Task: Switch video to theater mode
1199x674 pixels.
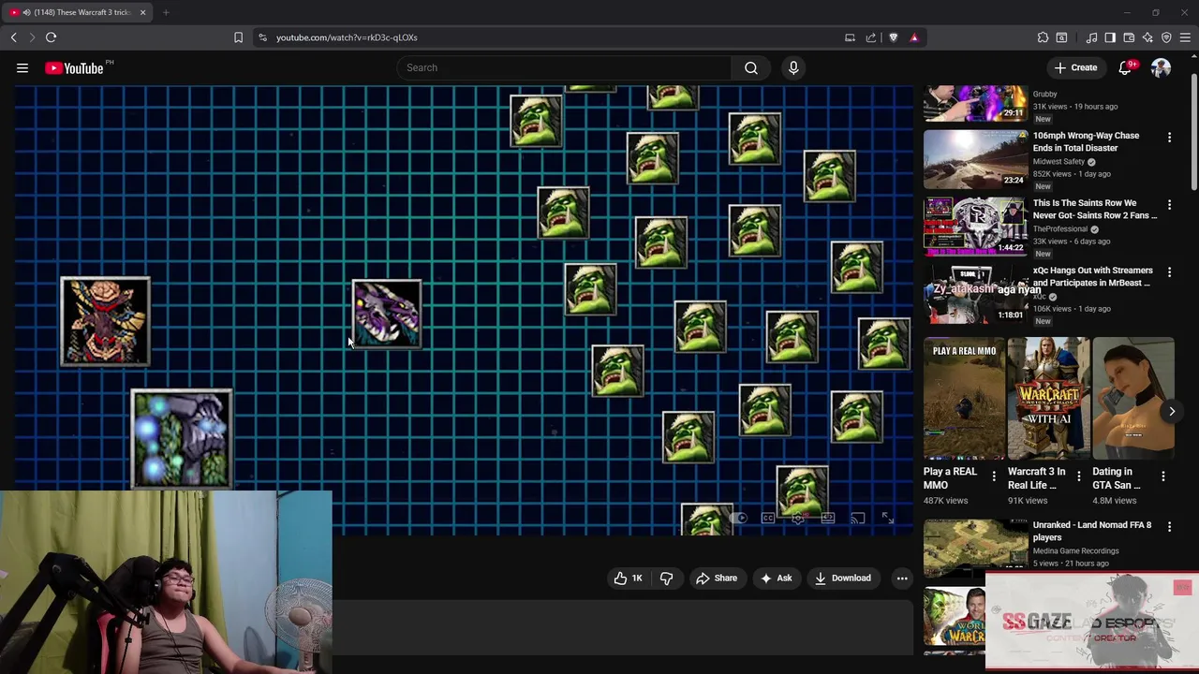Action: click(828, 518)
